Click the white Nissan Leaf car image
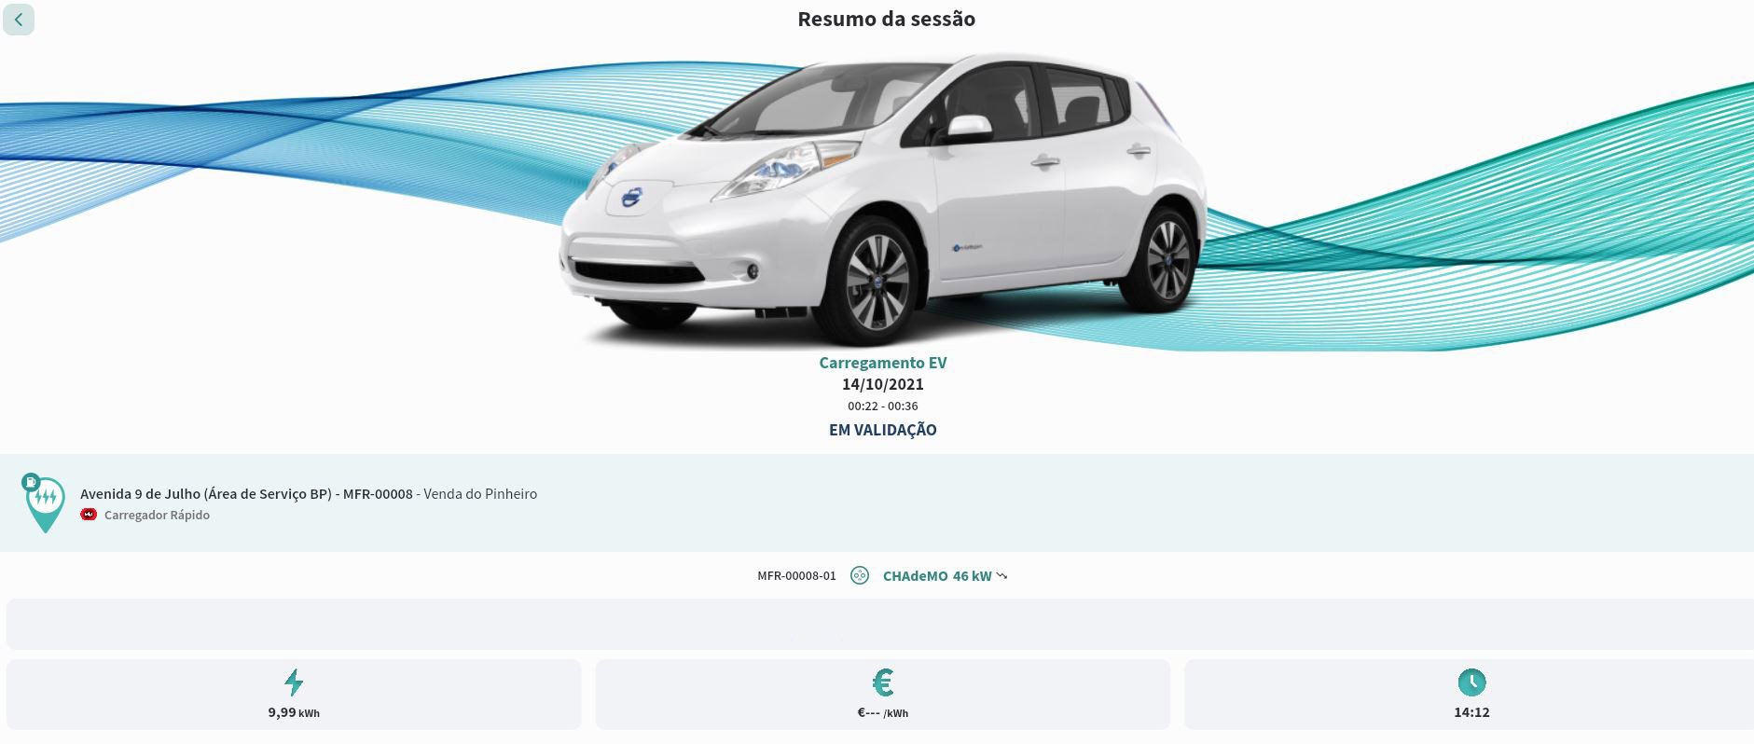This screenshot has width=1754, height=744. [x=882, y=200]
